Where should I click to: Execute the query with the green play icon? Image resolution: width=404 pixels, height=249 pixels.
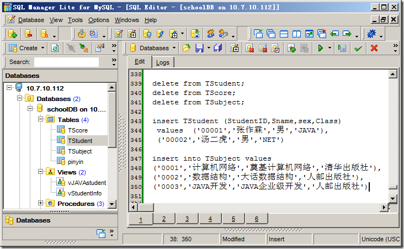(320, 48)
